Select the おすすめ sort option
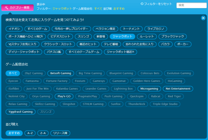The image size is (208, 140). [14, 133]
